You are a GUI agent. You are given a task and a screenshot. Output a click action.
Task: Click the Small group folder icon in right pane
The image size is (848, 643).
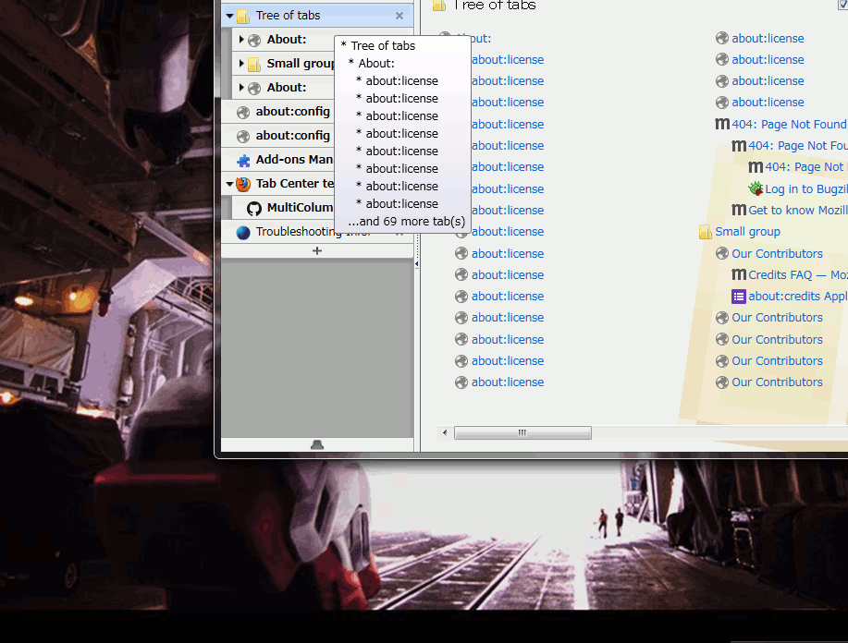coord(705,232)
